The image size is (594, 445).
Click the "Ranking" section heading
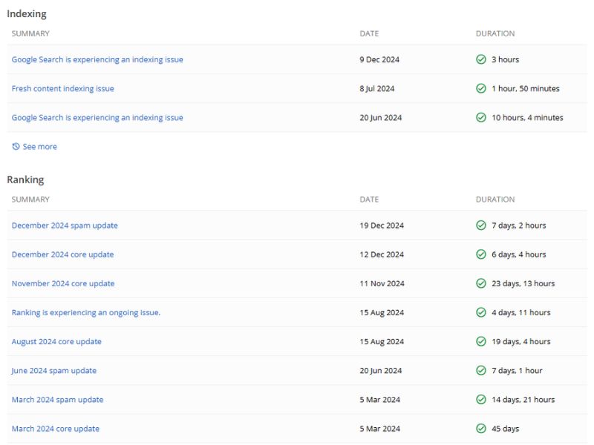[25, 179]
